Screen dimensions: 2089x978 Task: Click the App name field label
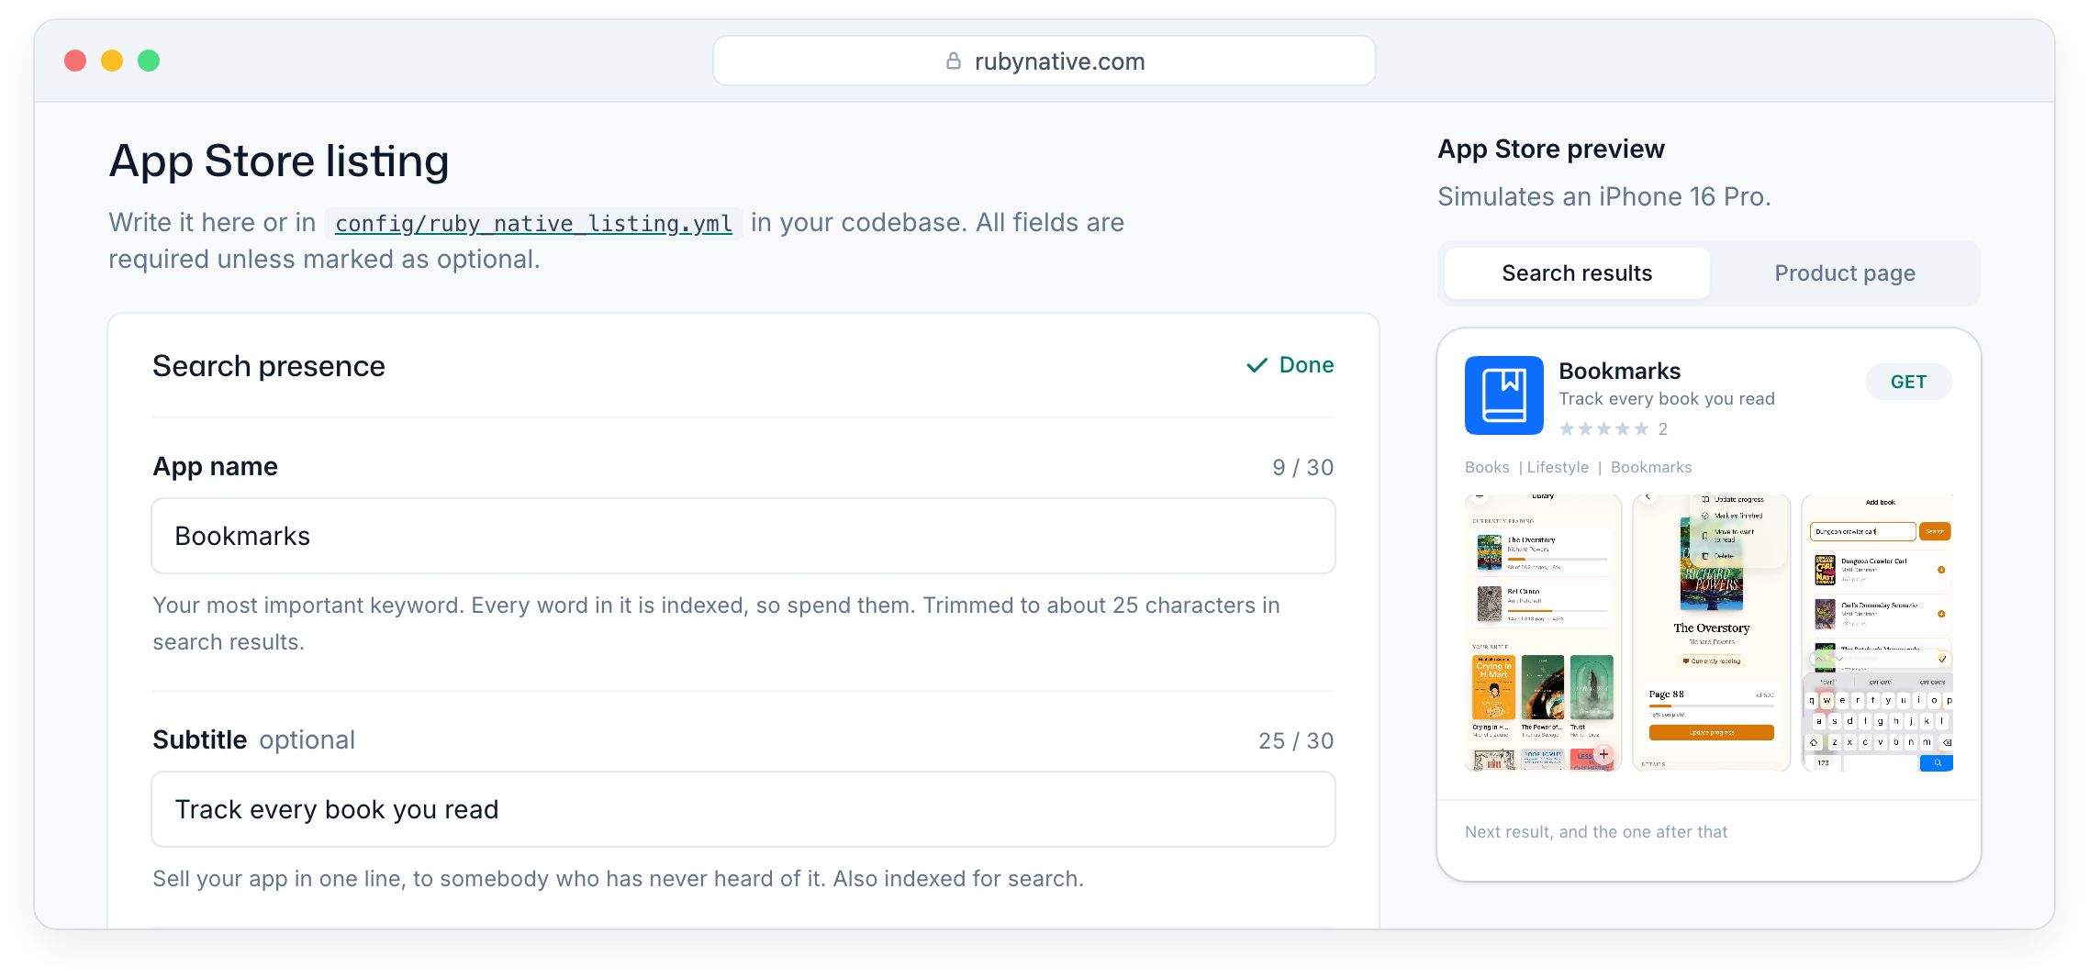pyautogui.click(x=215, y=466)
